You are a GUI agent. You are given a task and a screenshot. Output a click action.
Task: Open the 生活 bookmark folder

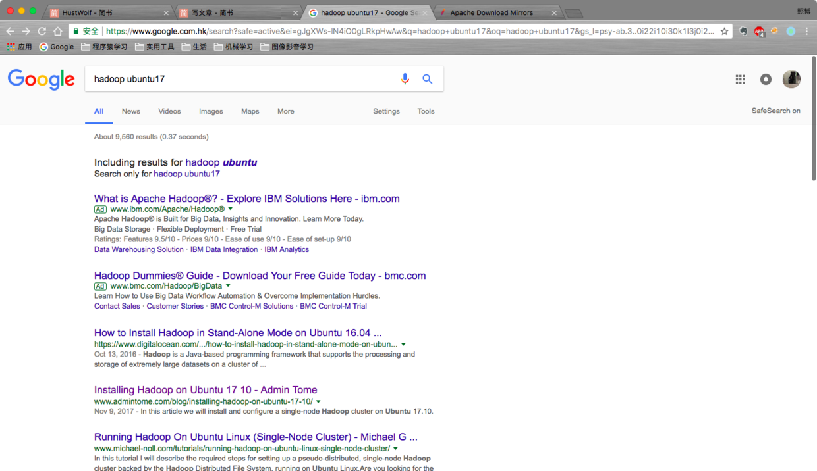pos(194,47)
